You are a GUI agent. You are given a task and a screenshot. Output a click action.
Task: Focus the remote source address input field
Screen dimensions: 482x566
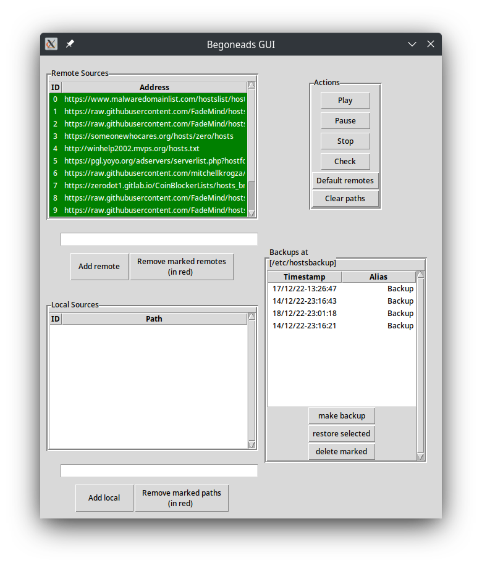159,239
